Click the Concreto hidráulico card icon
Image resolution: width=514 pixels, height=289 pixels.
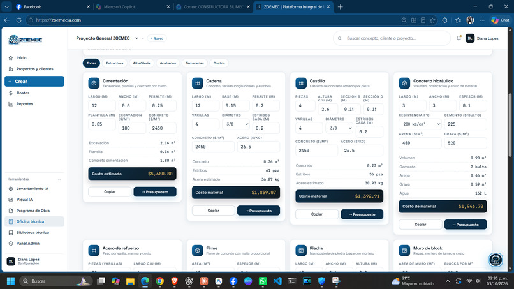click(404, 84)
